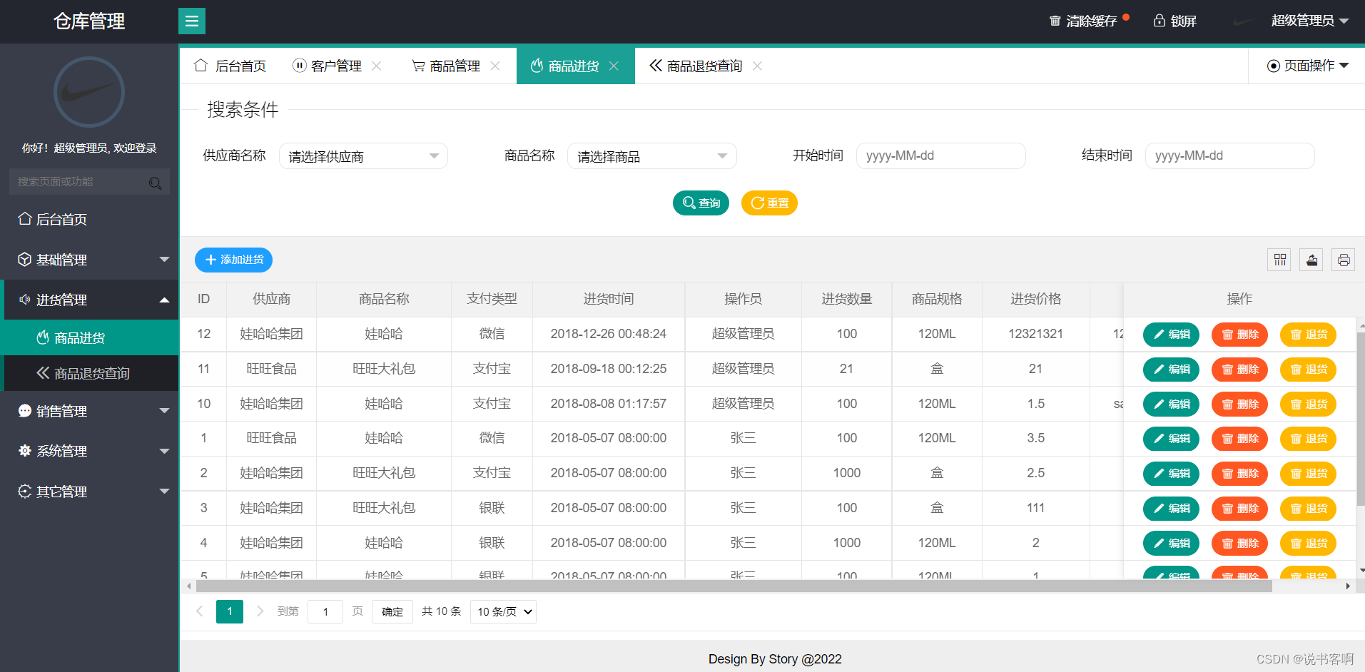Close the 商品退货查询 tab
This screenshot has height=672, width=1365.
point(757,66)
